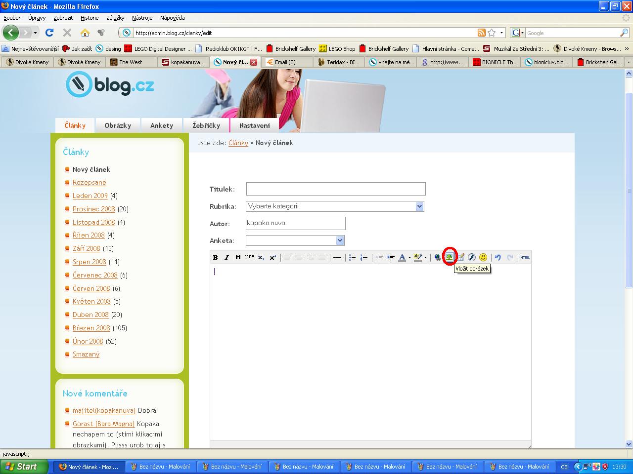Create a bulleted list

[x=352, y=257]
